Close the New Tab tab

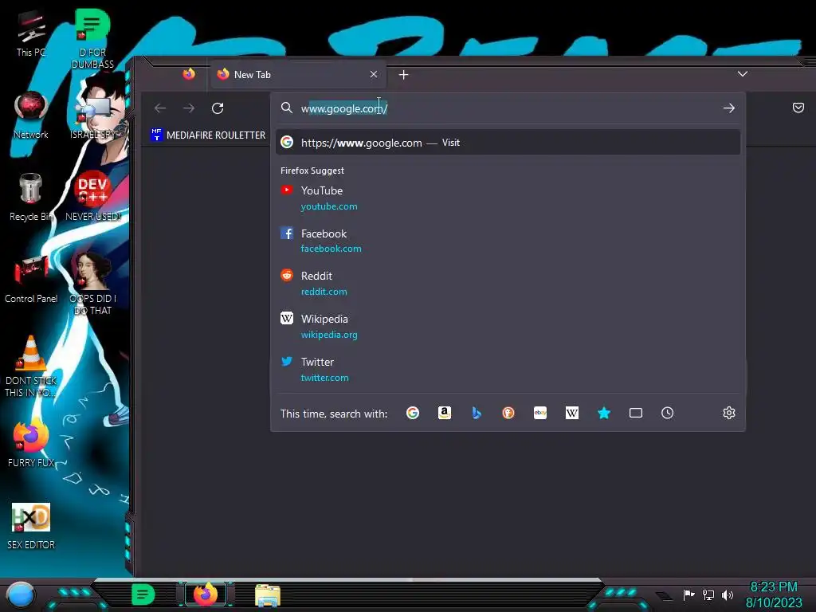coord(374,74)
